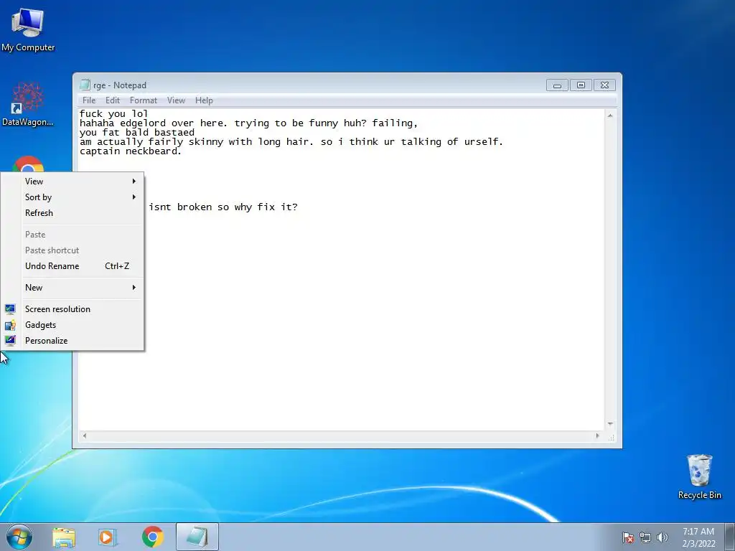The width and height of the screenshot is (735, 551).
Task: Click Notepad title 'rge - Notepad'
Action: pyautogui.click(x=120, y=85)
